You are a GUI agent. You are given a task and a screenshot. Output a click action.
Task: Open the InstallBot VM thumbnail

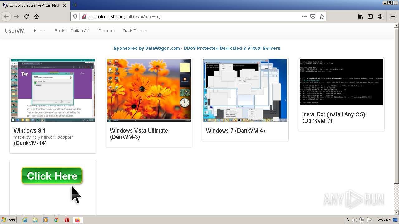click(x=341, y=82)
